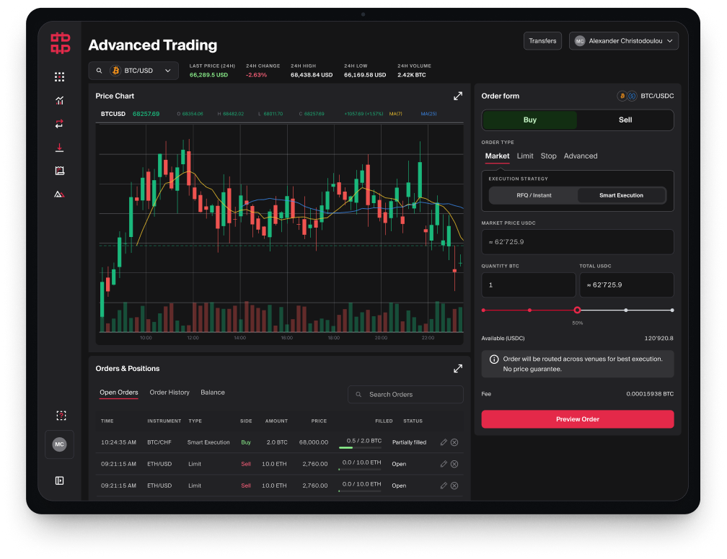
Task: Expand the Orders & Positions panel
Action: [x=457, y=369]
